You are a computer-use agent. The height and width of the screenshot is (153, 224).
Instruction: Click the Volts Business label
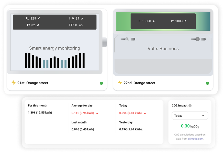click(163, 48)
